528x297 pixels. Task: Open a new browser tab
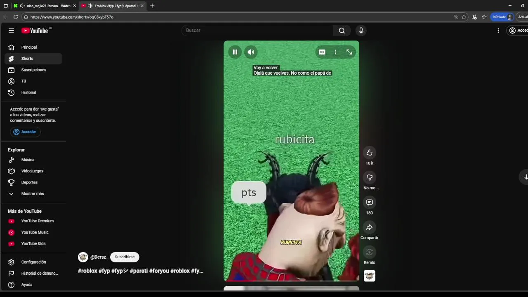click(x=152, y=6)
